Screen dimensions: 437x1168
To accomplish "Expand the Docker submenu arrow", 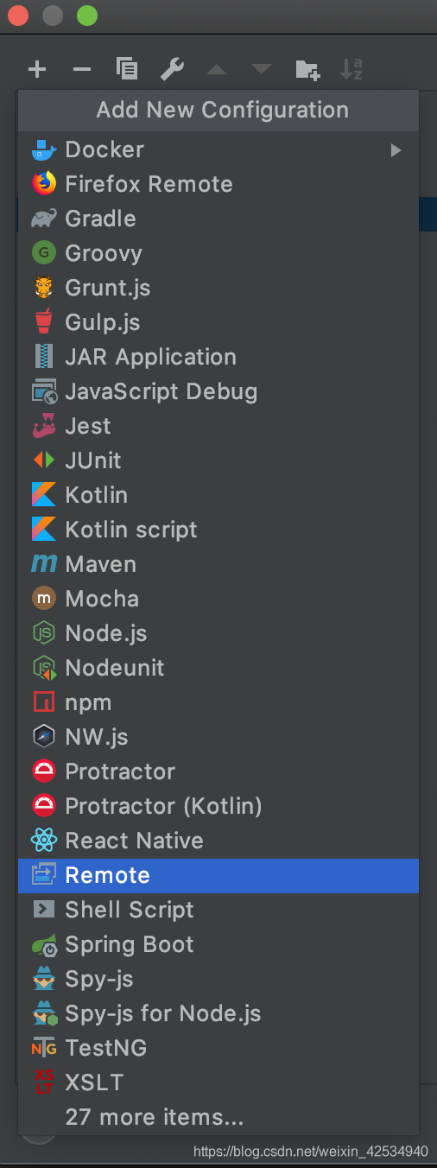I will point(396,149).
